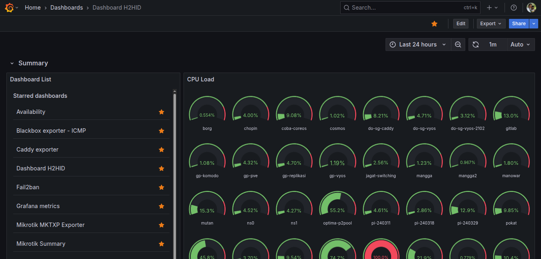541x259 pixels.
Task: Click the Dashboard List panel title
Action: tap(30, 79)
